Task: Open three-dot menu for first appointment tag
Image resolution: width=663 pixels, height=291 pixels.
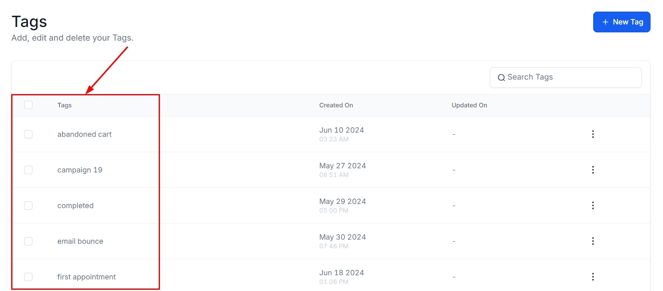Action: coord(593,276)
